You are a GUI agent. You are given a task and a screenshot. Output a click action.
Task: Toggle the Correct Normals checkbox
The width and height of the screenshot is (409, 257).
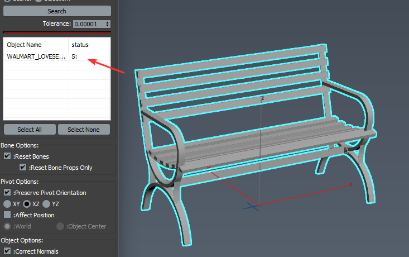pyautogui.click(x=8, y=251)
